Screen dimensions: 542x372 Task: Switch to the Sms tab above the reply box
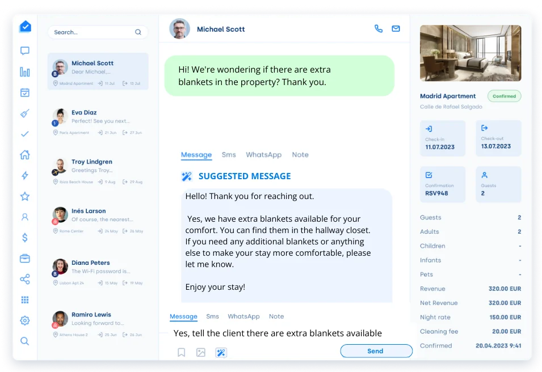pyautogui.click(x=213, y=316)
